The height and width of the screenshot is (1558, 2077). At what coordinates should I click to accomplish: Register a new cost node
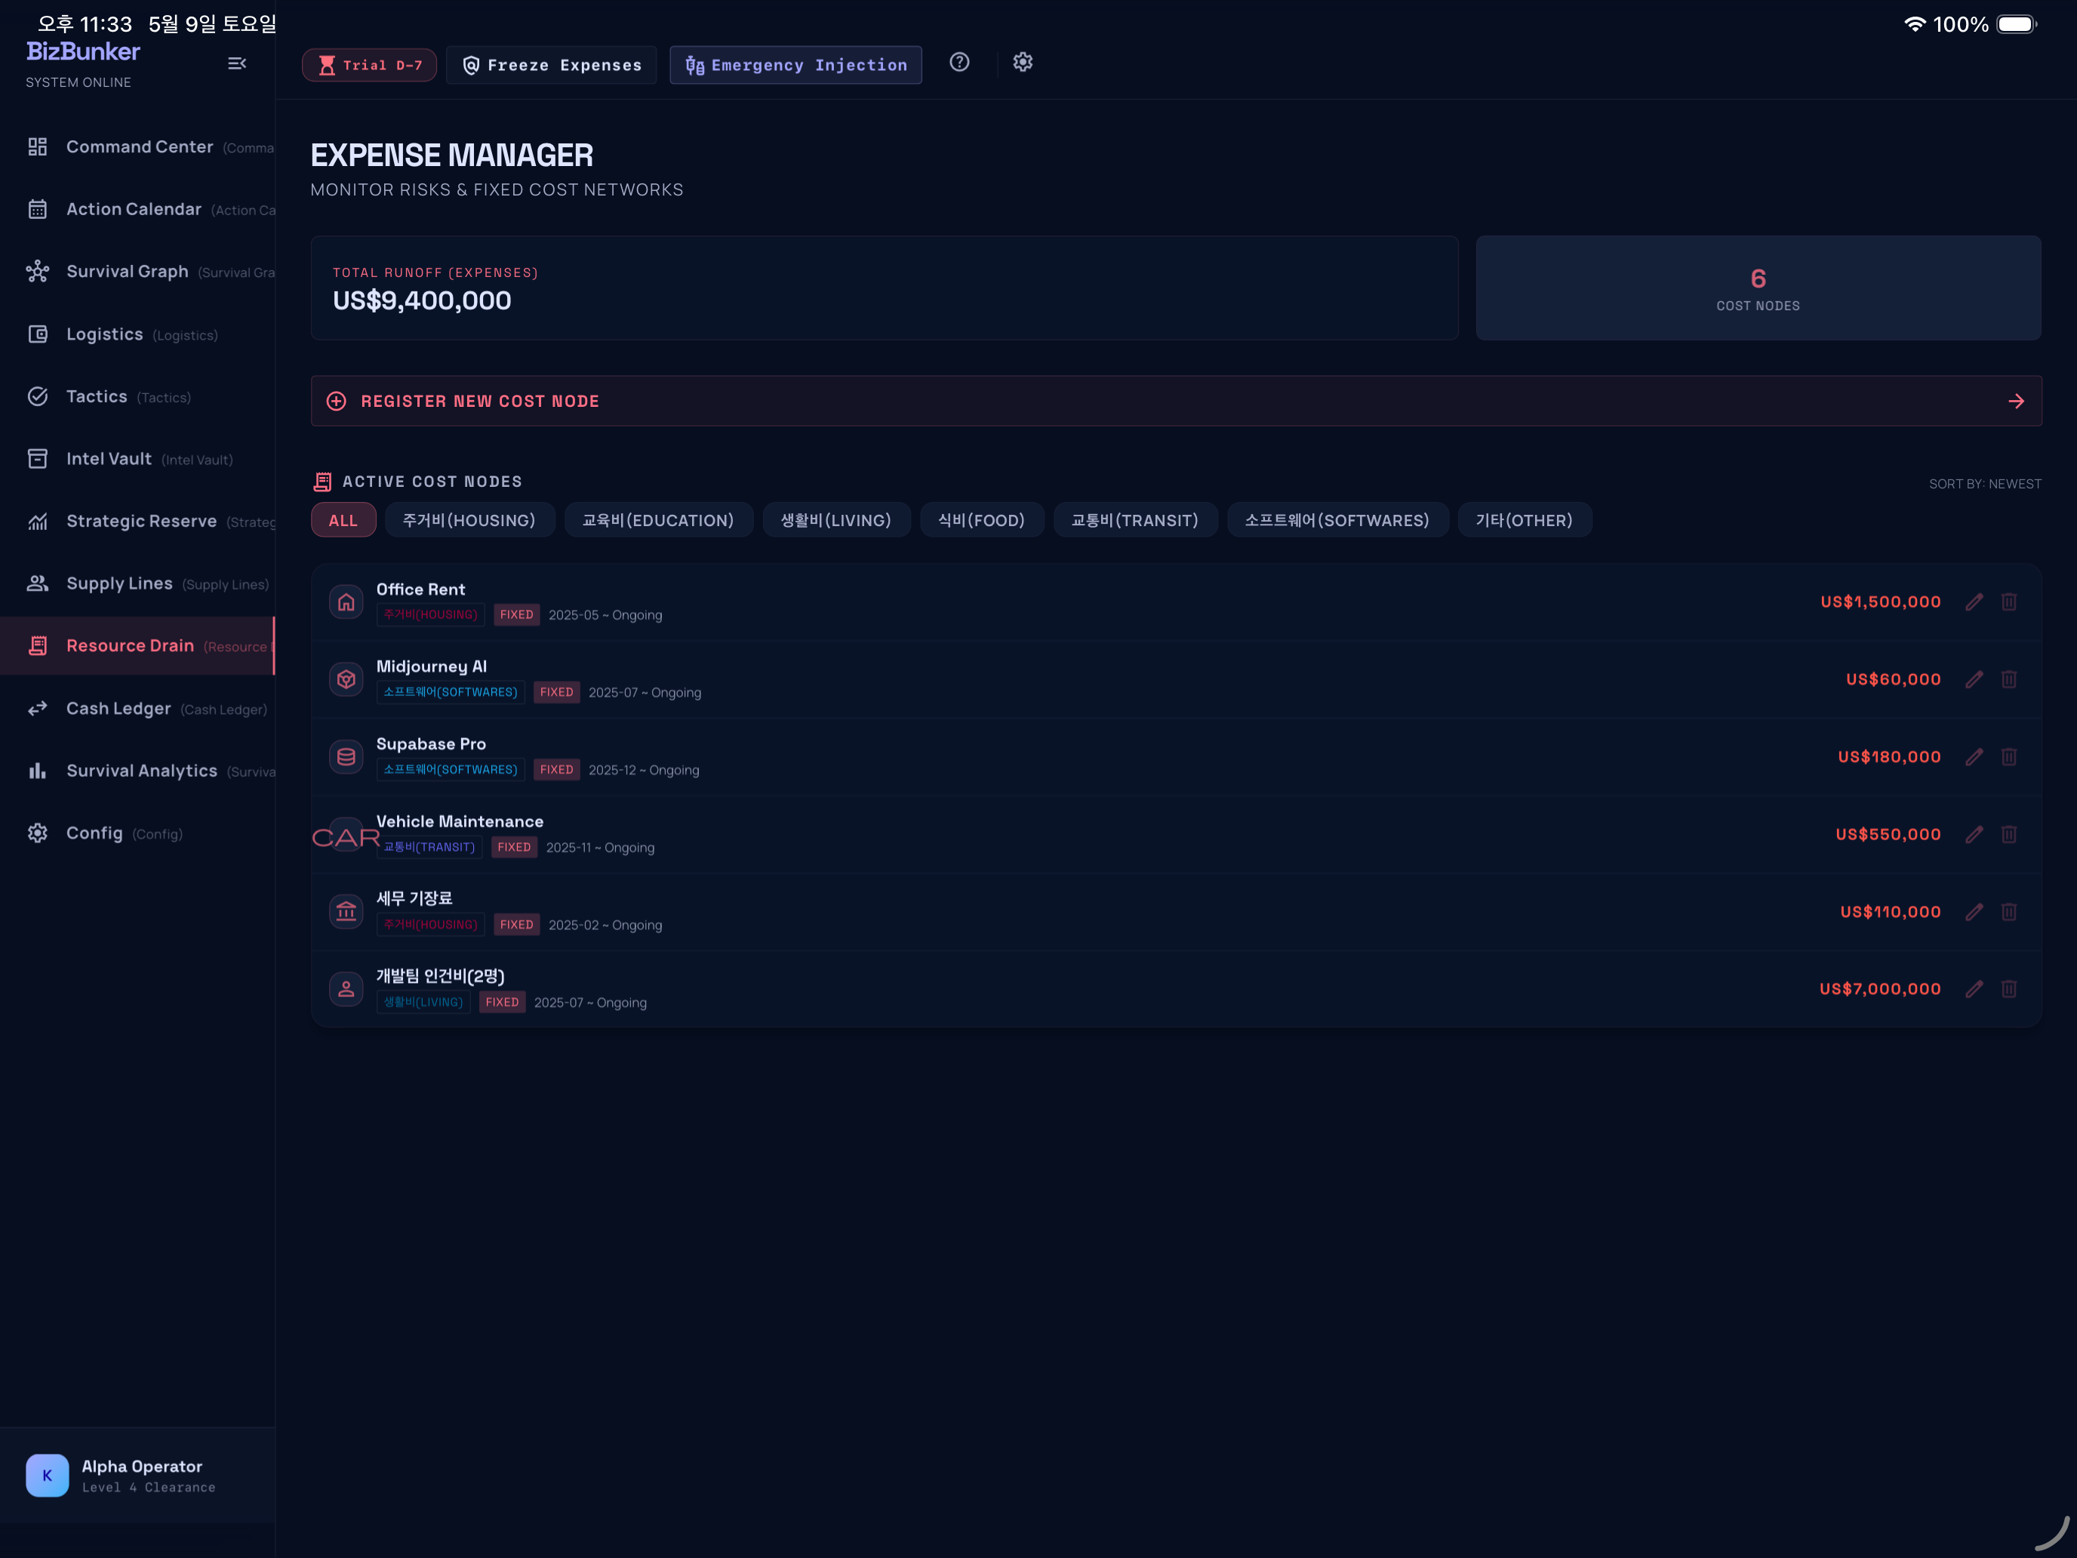[1177, 401]
